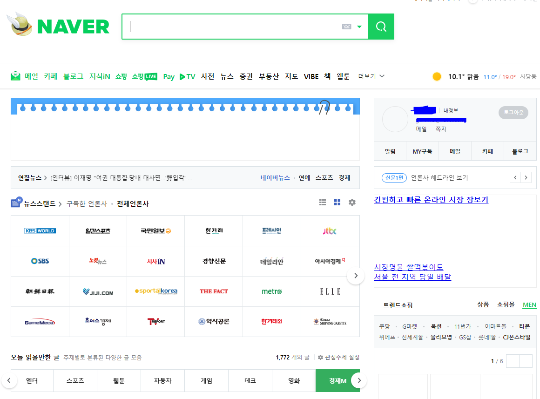The image size is (540, 399).
Task: Open newsstand settings gear
Action: [x=352, y=202]
